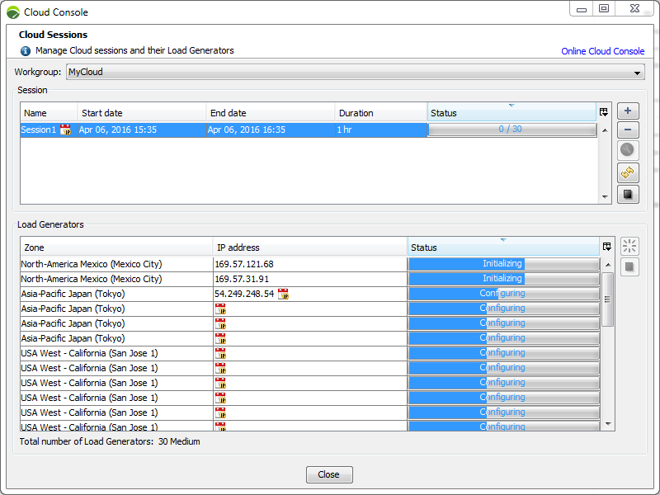Open Load Generators table column chooser
The height and width of the screenshot is (495, 660).
[x=607, y=247]
